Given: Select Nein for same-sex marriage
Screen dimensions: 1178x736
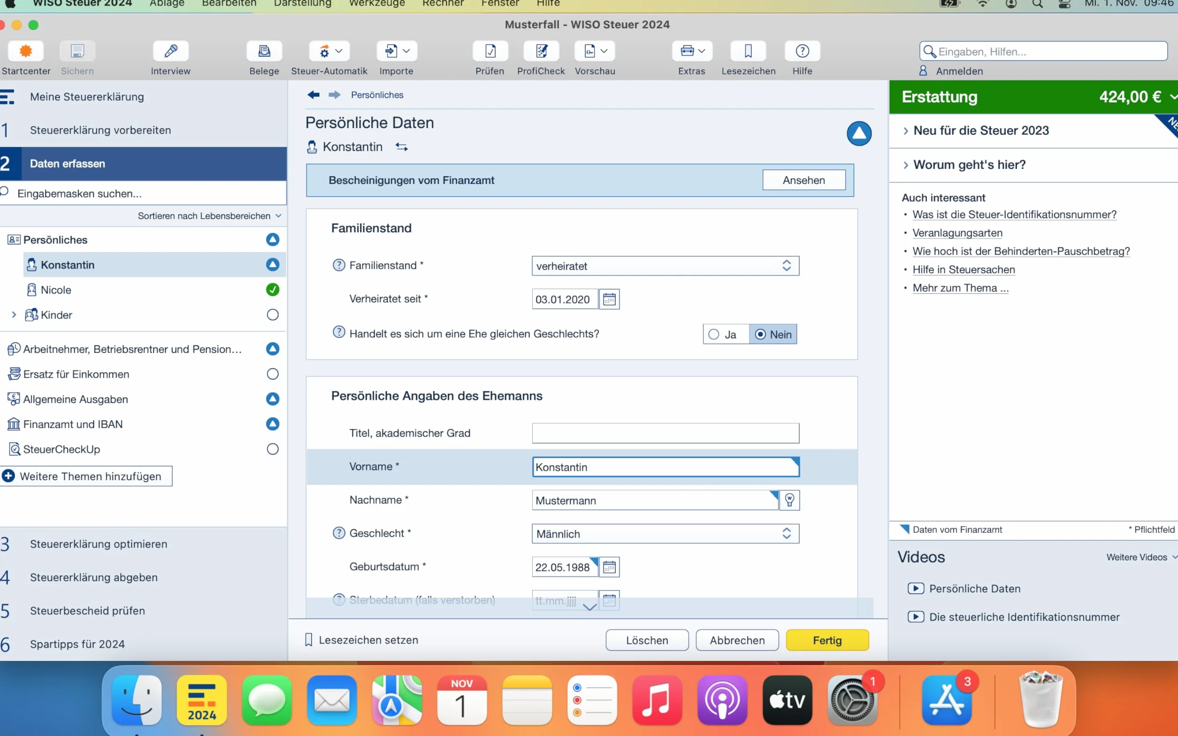Looking at the screenshot, I should click(x=773, y=334).
